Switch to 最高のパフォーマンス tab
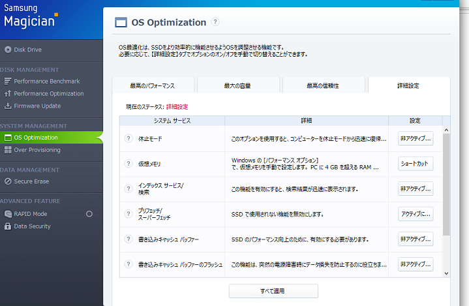 153,85
